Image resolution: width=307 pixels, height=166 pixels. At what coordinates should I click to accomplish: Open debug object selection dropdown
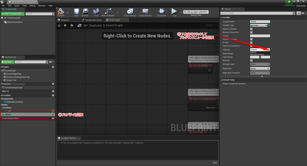coord(196,12)
